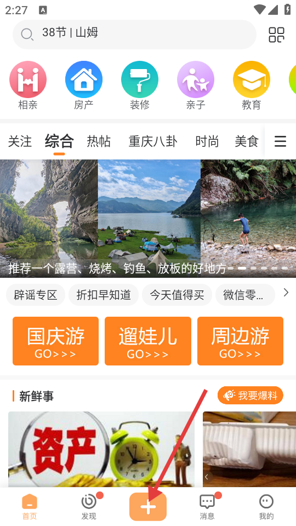Open the 发现 discover icon

tap(89, 501)
